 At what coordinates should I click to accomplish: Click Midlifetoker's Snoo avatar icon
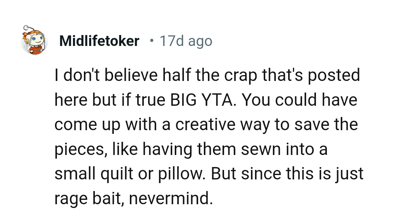pos(35,40)
